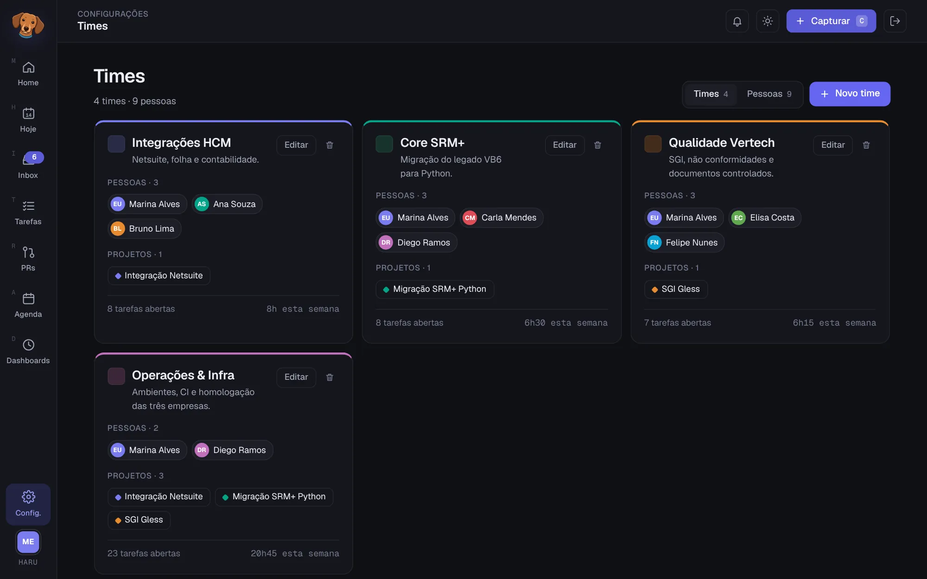Edit the Qualidade Vertech team
This screenshot has height=579, width=927.
click(x=833, y=145)
